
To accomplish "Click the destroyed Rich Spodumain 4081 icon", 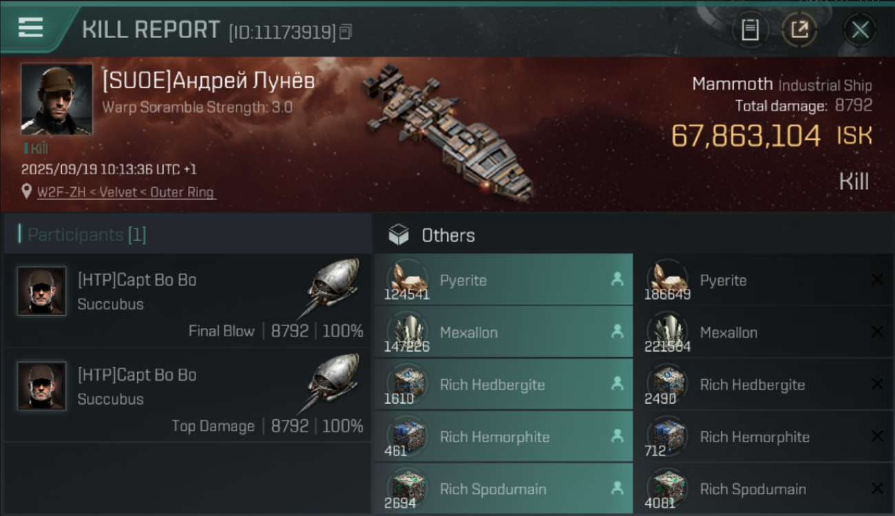I will pyautogui.click(x=667, y=486).
